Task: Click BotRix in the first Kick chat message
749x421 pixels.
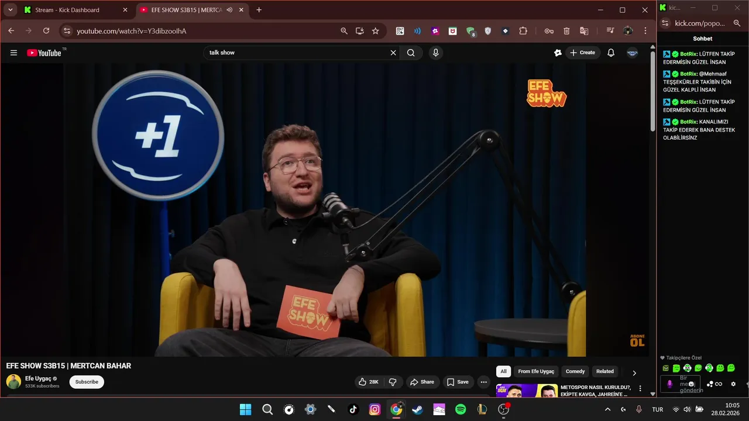Action: click(x=689, y=54)
